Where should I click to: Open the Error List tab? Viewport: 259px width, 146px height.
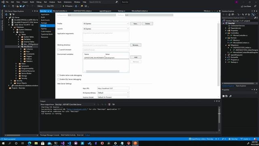[x=80, y=135]
